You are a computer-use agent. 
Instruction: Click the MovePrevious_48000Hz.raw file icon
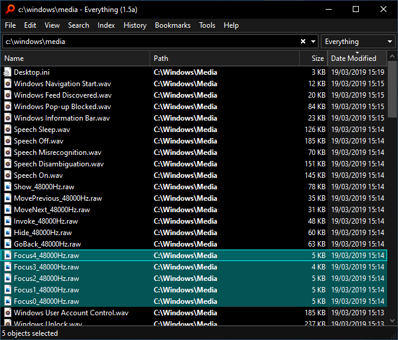8,198
